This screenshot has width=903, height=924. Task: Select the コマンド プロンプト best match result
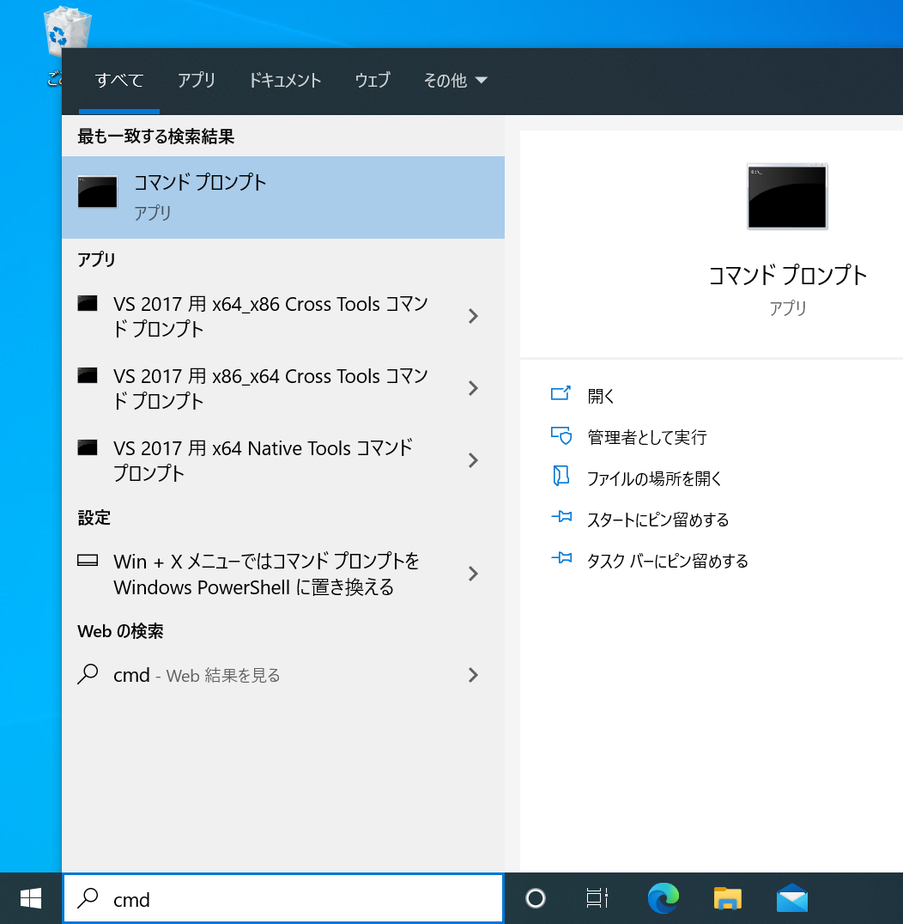coord(282,198)
